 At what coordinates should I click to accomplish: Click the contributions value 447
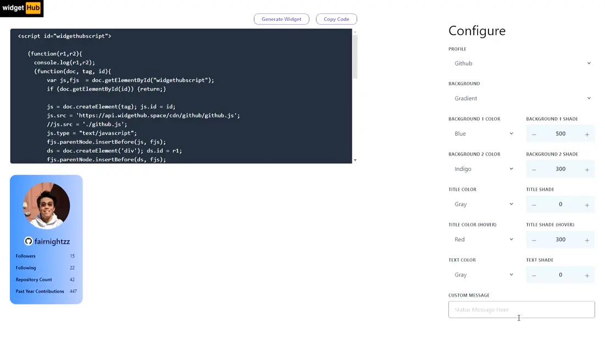coord(73,291)
